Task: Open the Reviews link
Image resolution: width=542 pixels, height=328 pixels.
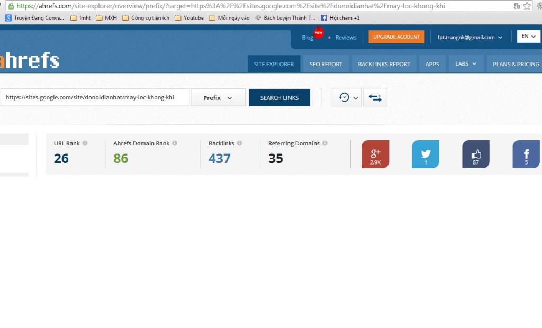Action: [x=346, y=38]
